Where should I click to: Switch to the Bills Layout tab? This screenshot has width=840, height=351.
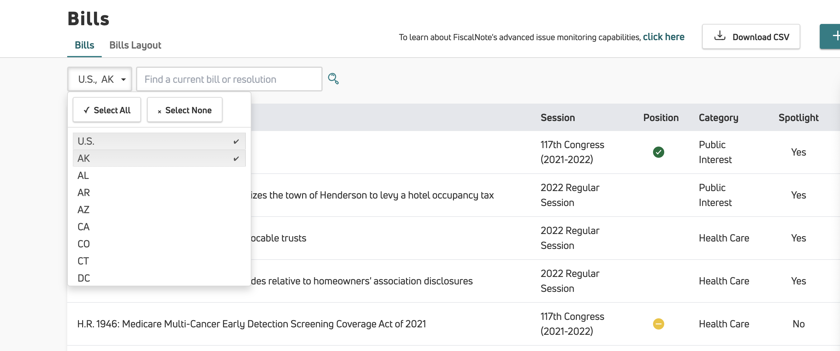(135, 45)
